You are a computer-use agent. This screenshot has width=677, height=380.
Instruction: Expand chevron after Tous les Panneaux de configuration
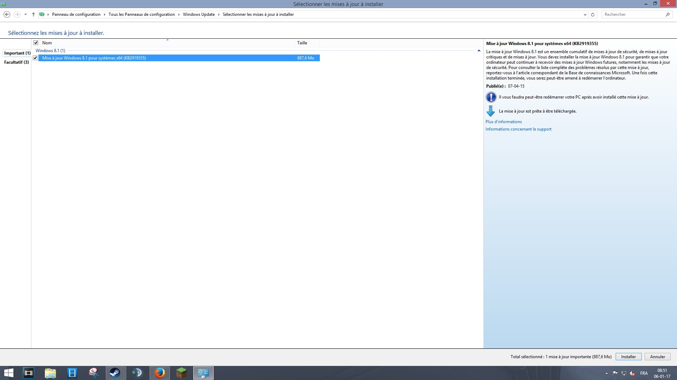tap(179, 14)
